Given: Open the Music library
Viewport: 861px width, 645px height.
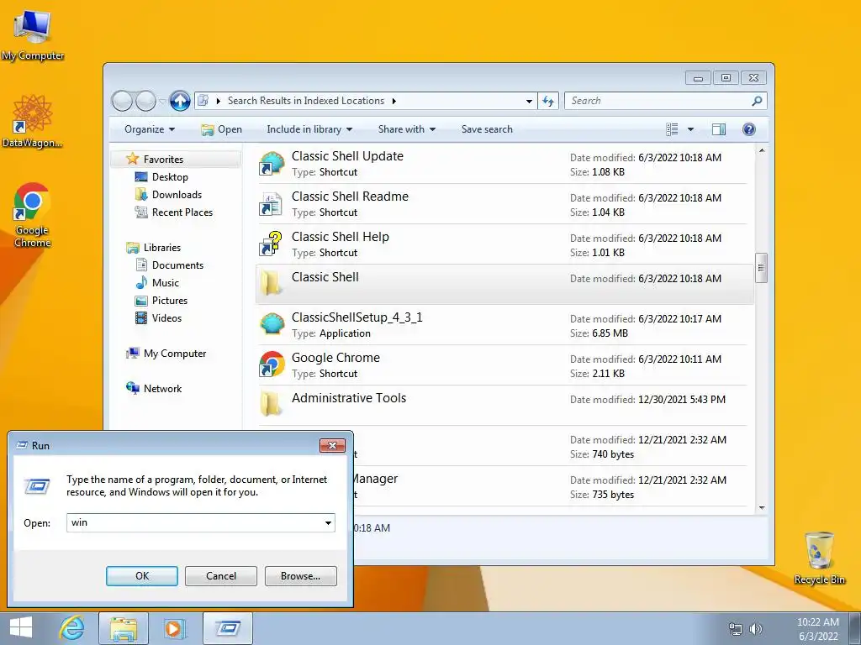Looking at the screenshot, I should (166, 283).
